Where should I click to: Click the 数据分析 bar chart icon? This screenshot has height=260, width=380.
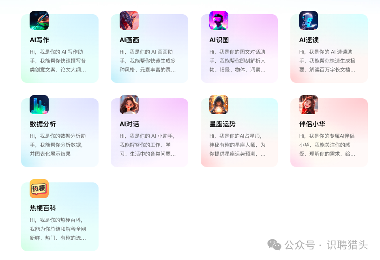point(39,105)
